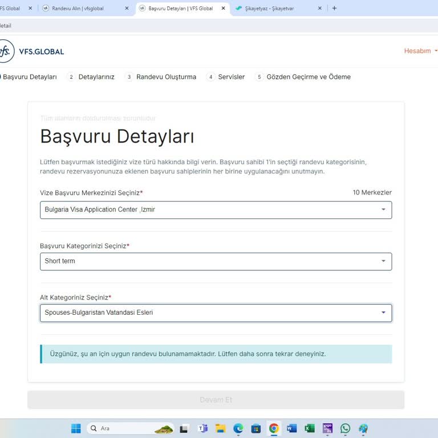Go to step 5 Gözden Geçirme ve Ödeme
Image resolution: width=438 pixels, height=438 pixels.
point(303,77)
